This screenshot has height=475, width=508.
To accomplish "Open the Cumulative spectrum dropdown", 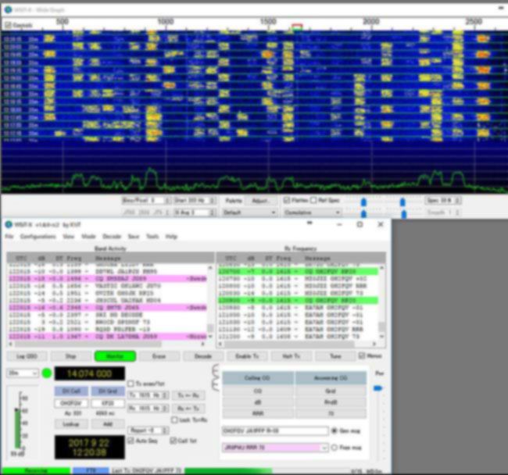I will [x=309, y=212].
